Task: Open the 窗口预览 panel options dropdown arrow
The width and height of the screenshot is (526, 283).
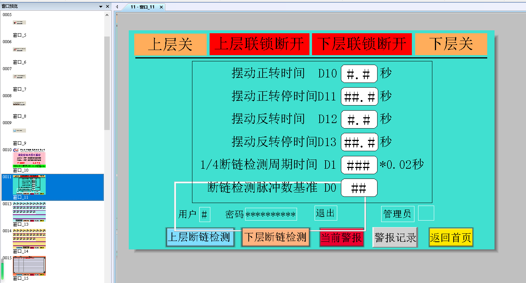Action: pos(101,7)
